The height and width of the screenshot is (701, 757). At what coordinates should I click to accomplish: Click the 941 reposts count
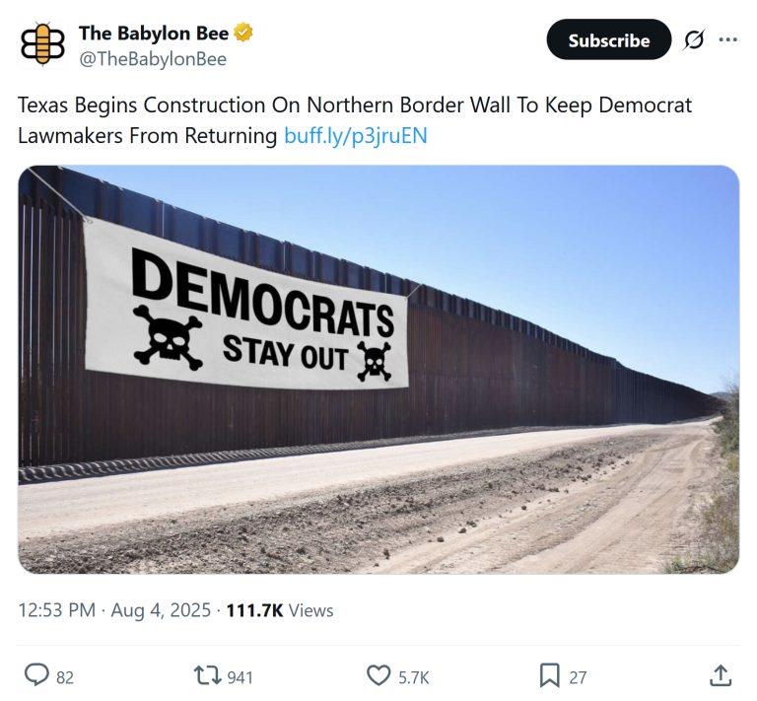point(240,677)
